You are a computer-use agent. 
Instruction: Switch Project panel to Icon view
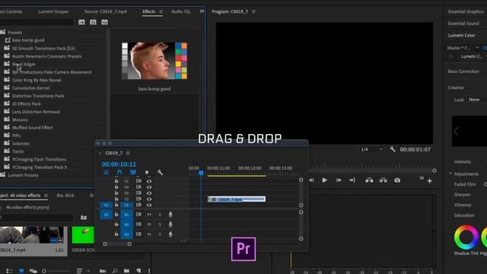point(21,271)
